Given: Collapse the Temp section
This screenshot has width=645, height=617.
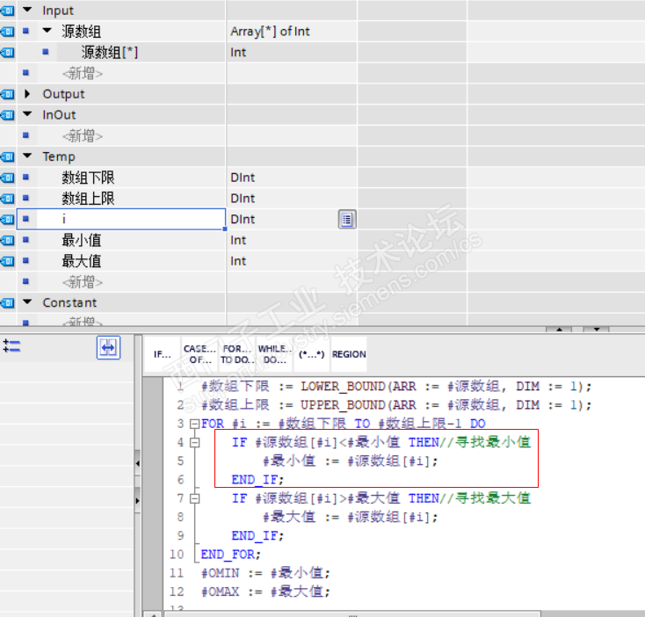Looking at the screenshot, I should point(27,156).
